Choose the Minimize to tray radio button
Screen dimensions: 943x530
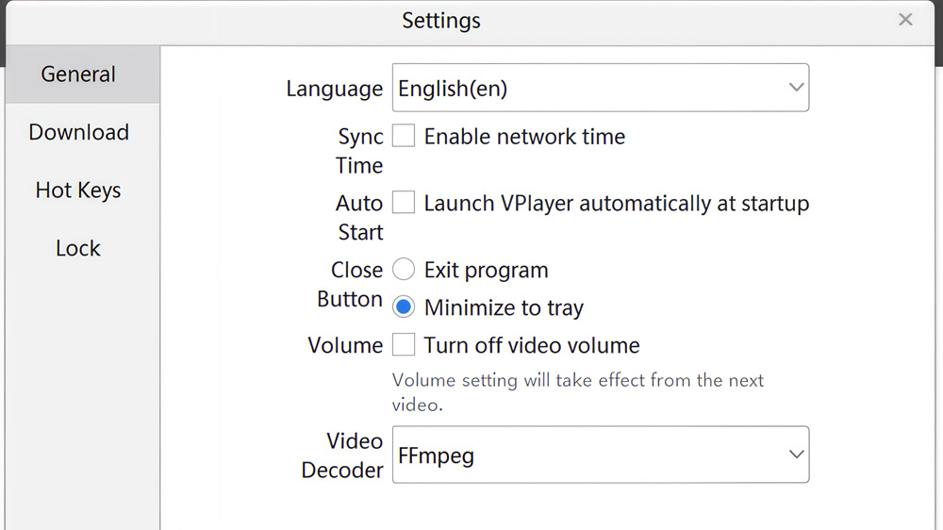click(x=404, y=307)
